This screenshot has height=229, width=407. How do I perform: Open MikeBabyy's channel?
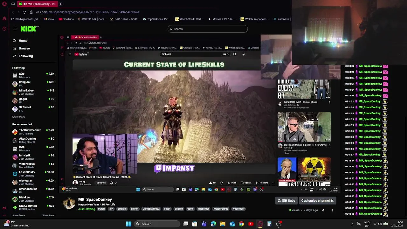click(33, 92)
